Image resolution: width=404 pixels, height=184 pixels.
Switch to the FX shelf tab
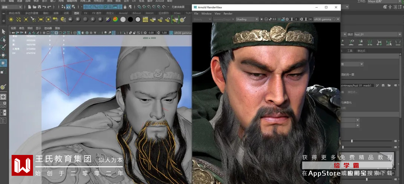pyautogui.click(x=86, y=13)
